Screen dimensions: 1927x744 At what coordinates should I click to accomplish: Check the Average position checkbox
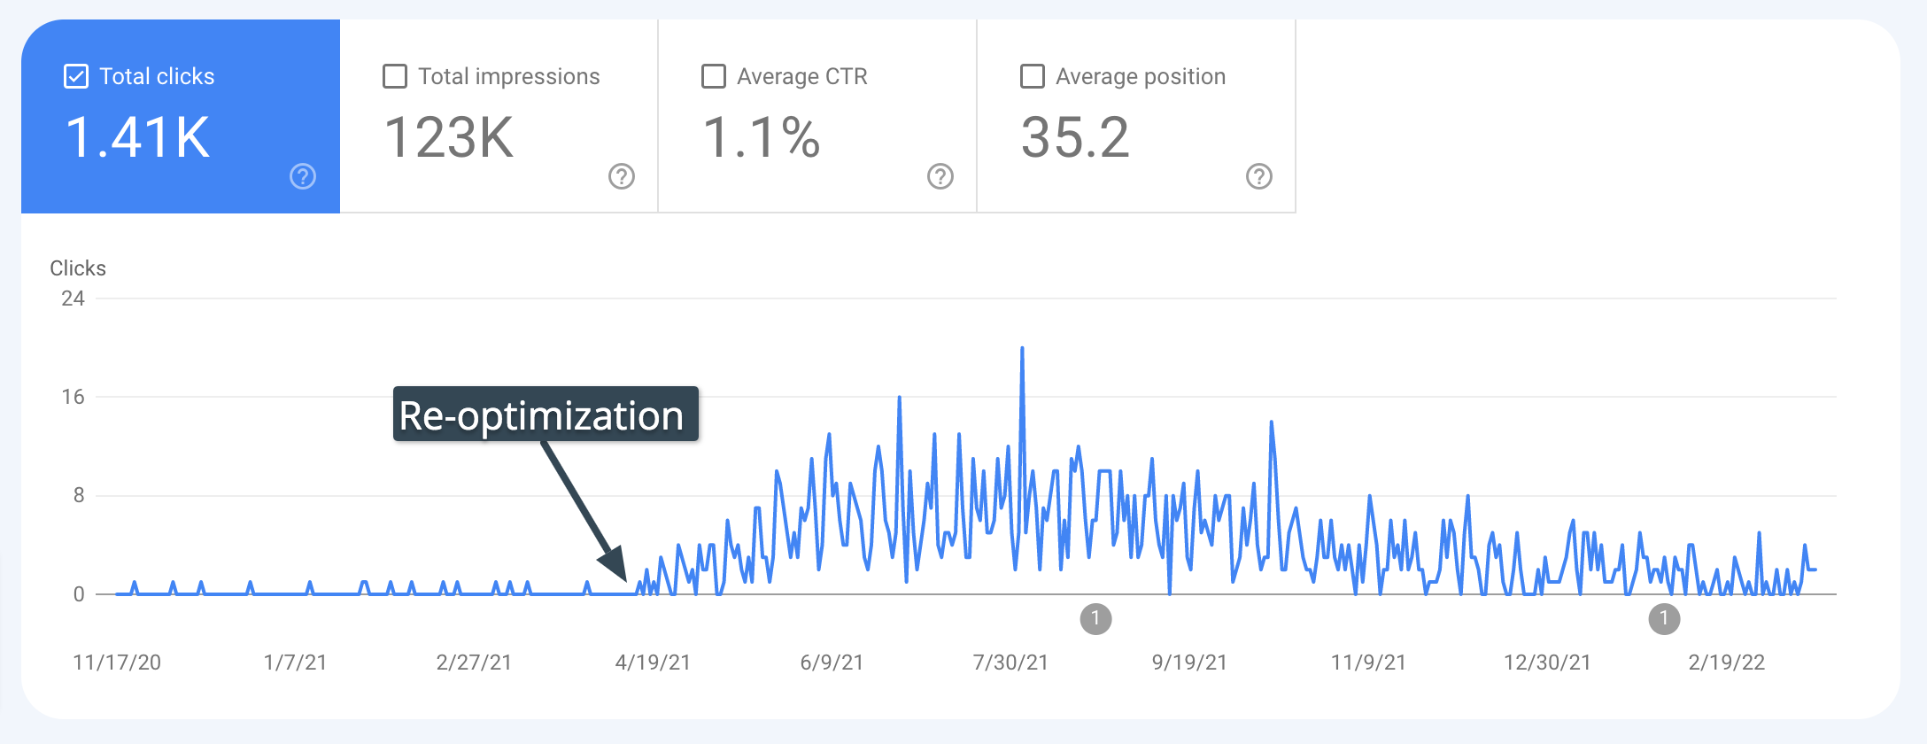[1033, 76]
